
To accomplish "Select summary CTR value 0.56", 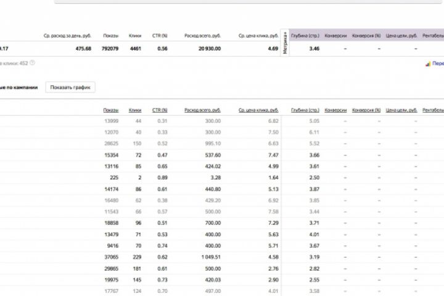I will pyautogui.click(x=162, y=49).
